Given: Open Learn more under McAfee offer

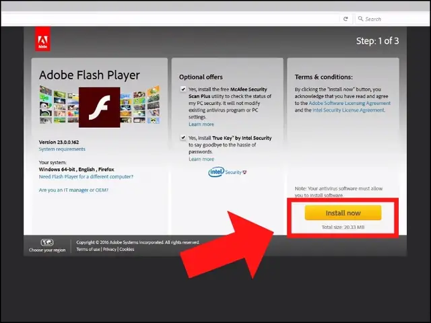Looking at the screenshot, I should pos(201,124).
